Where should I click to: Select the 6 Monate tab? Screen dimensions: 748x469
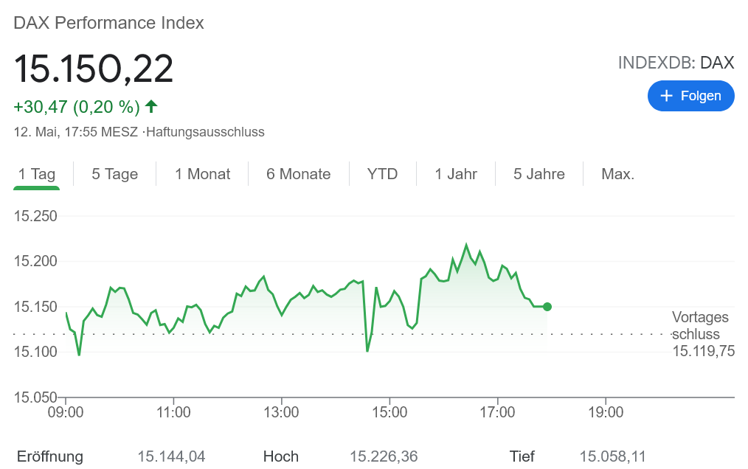click(299, 174)
